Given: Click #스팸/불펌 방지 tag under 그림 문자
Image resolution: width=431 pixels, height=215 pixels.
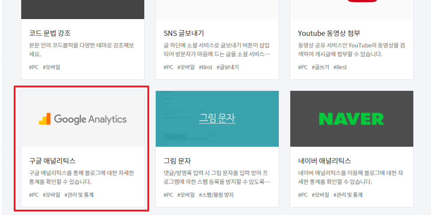Looking at the screenshot, I should pyautogui.click(x=216, y=195).
